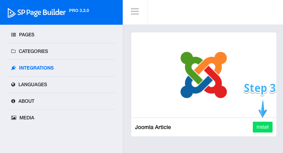Click the Step 3 arrow annotation
The width and height of the screenshot is (283, 153).
262,109
